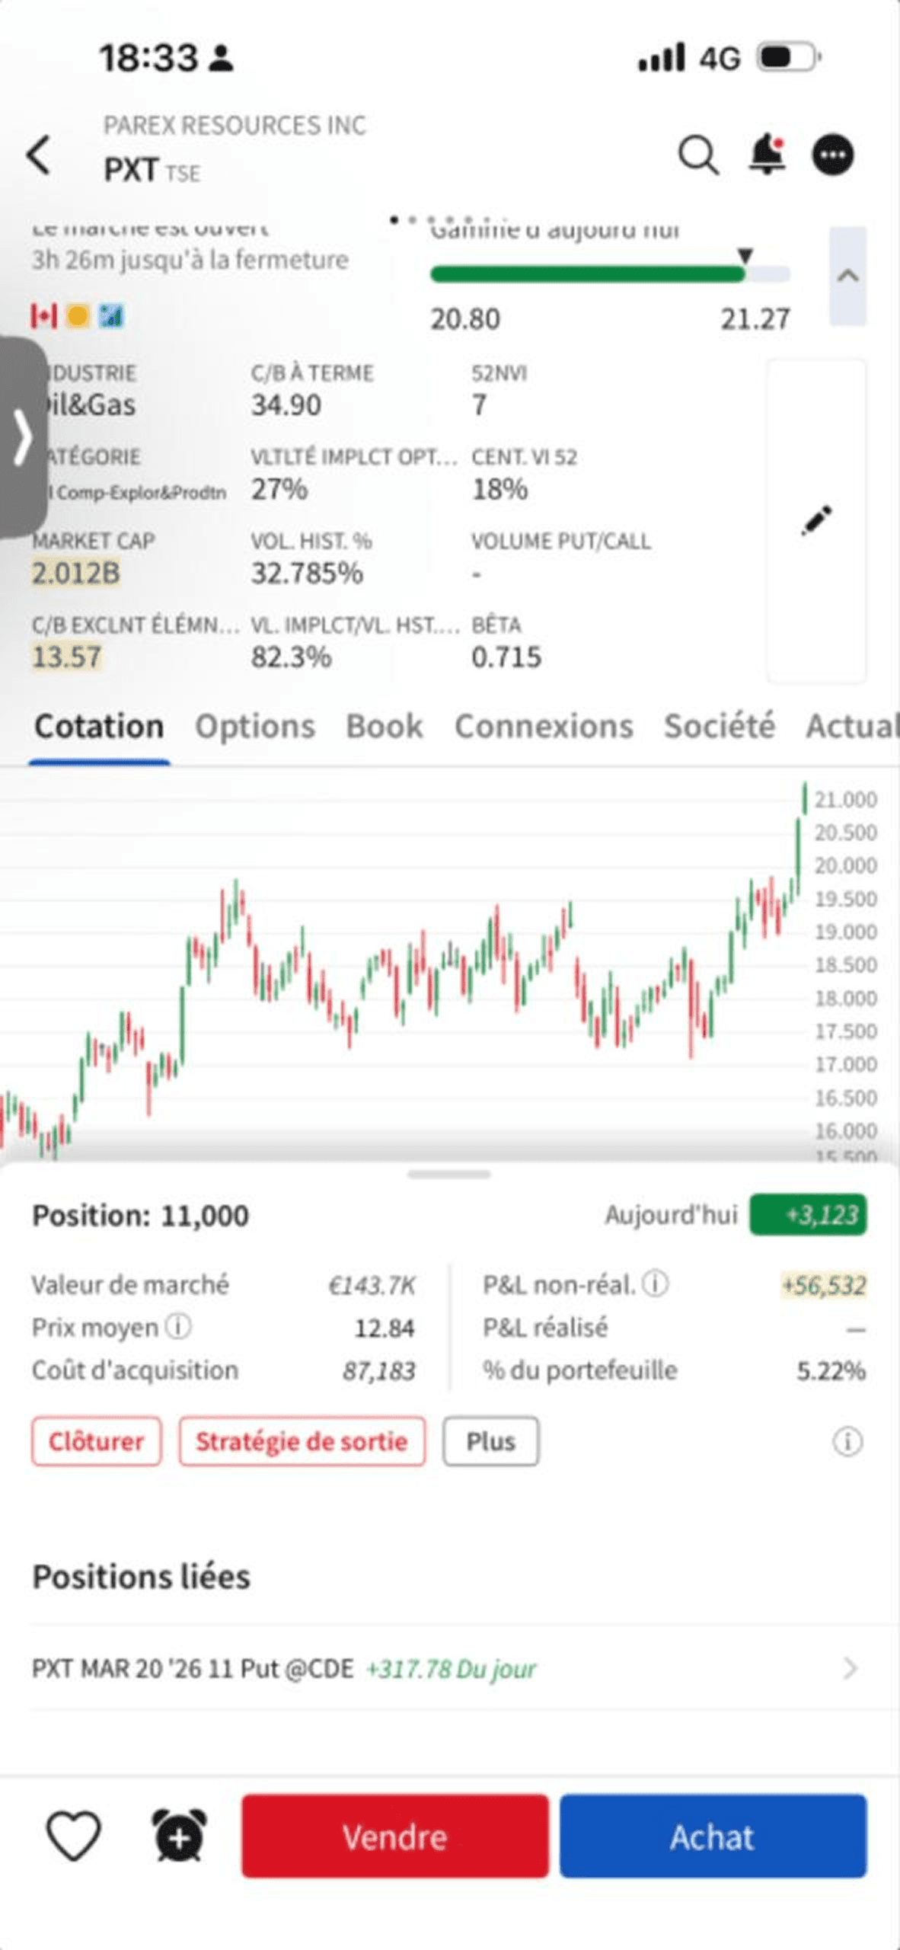This screenshot has height=1950, width=900.
Task: Tap info icon right of Plus button
Action: [847, 1441]
